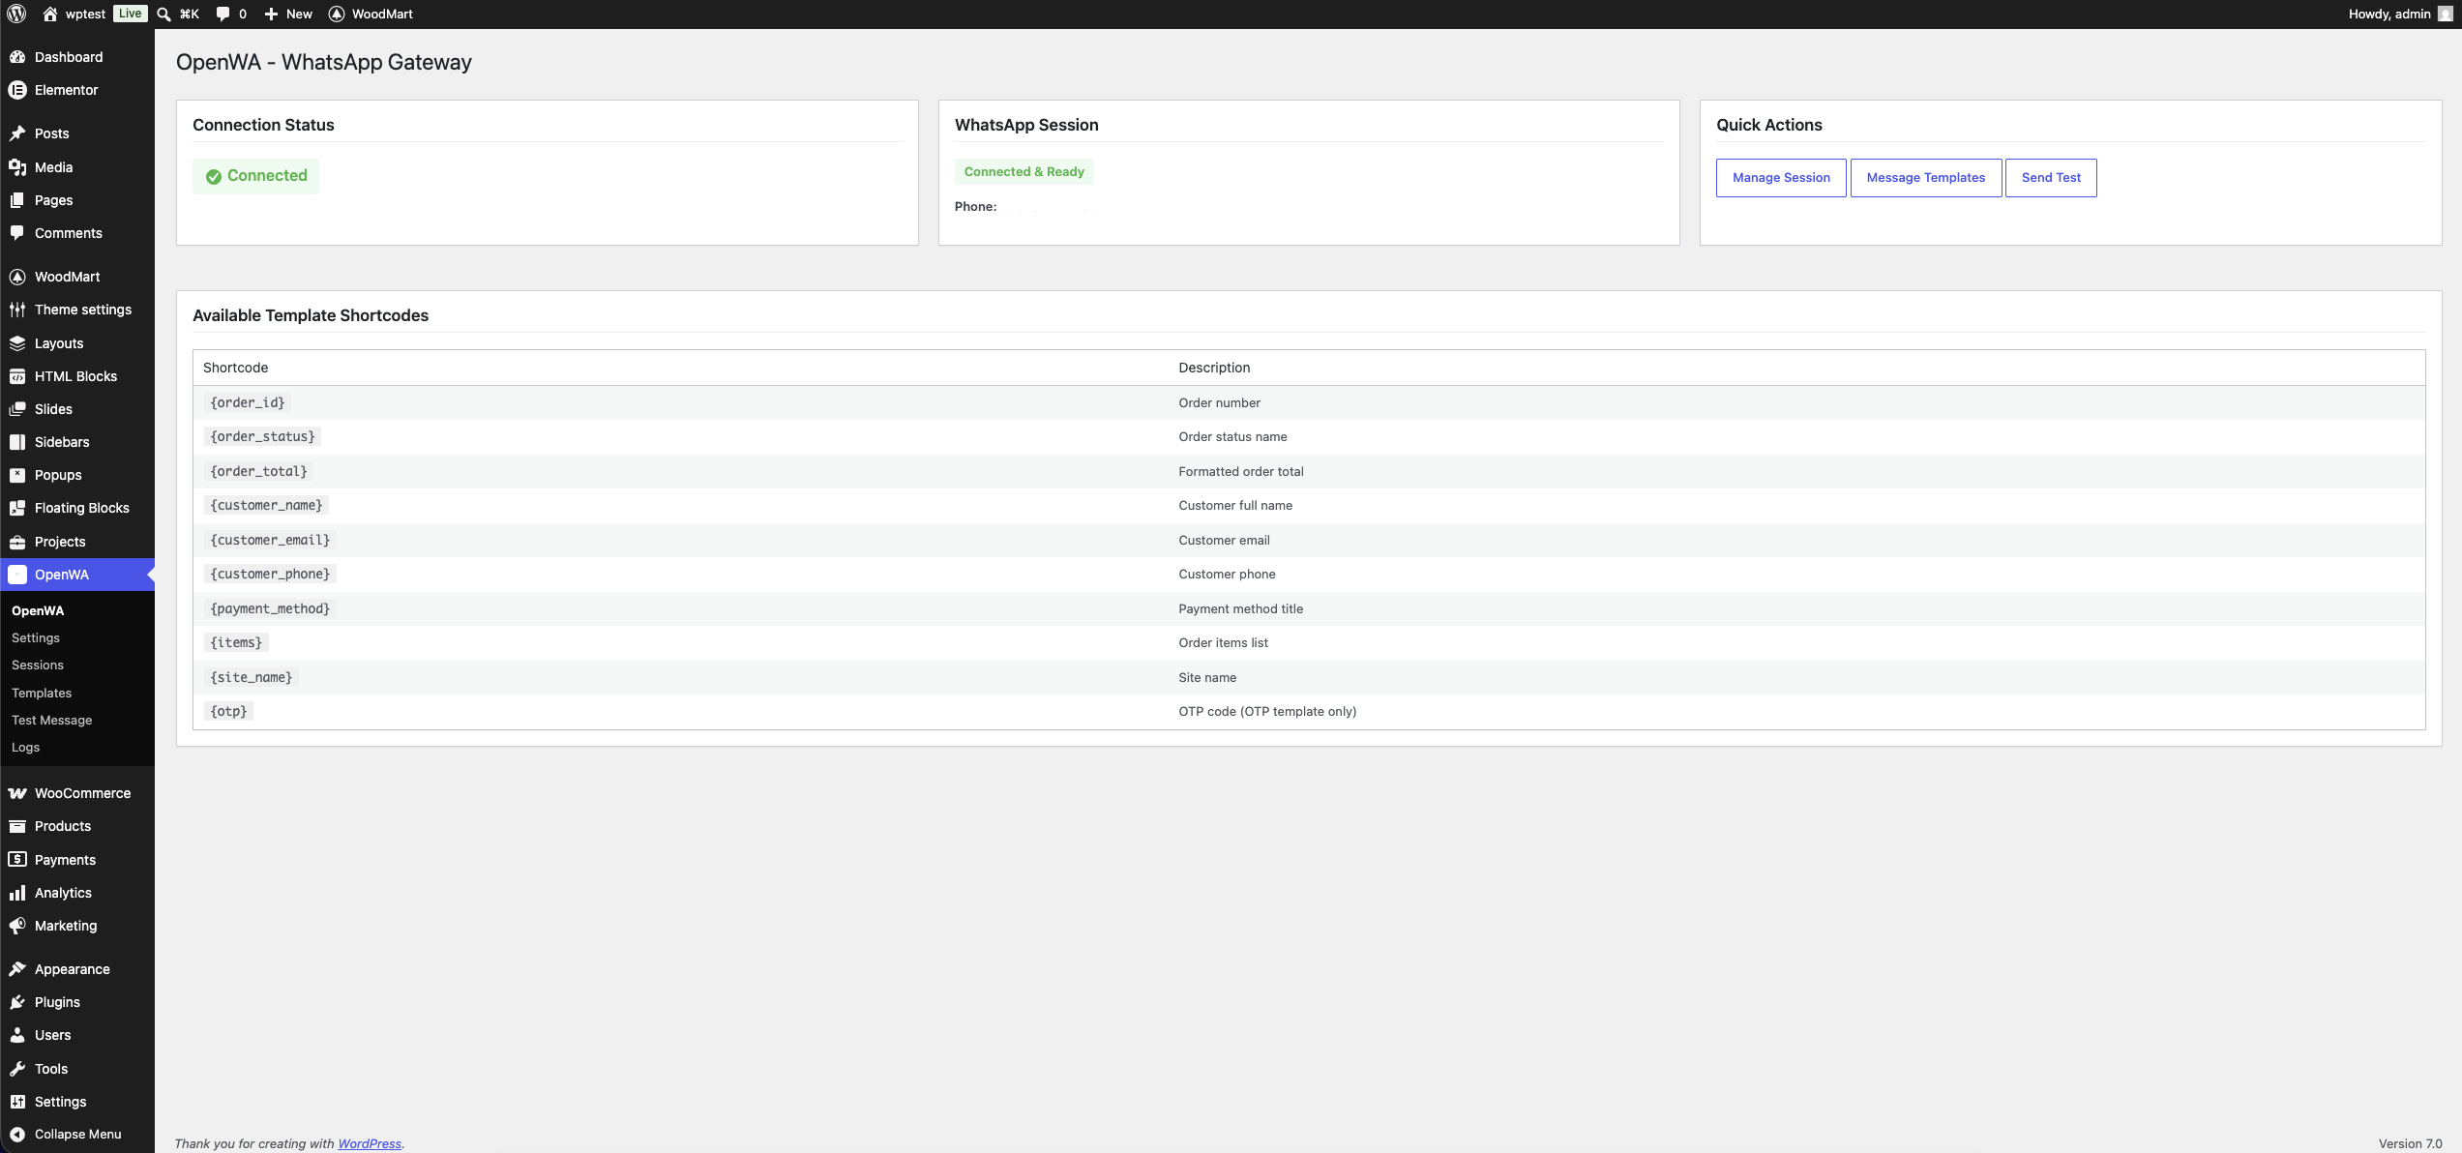Image resolution: width=2462 pixels, height=1153 pixels.
Task: Click the Layouts stack icon
Action: coord(17,343)
